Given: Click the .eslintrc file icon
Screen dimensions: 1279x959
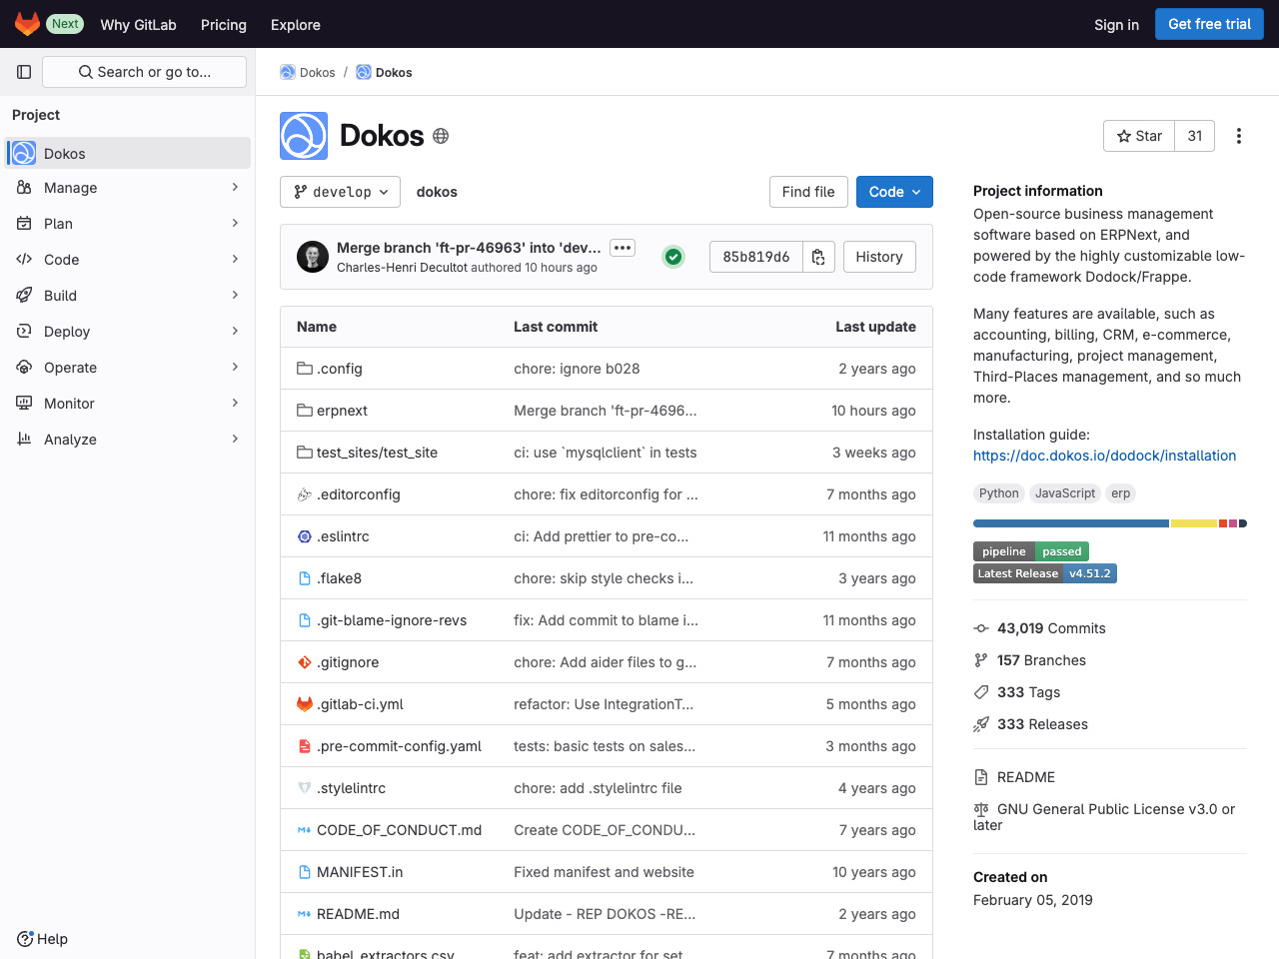Looking at the screenshot, I should (305, 536).
